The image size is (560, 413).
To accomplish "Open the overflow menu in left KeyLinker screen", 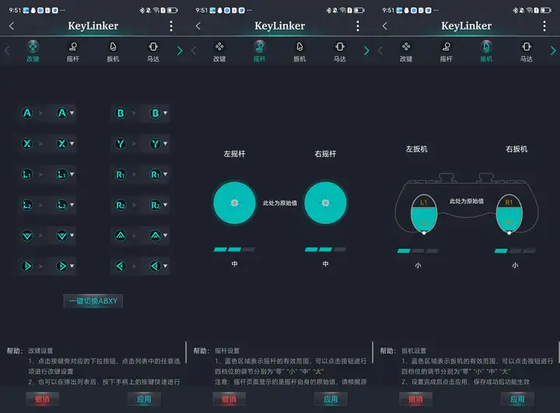I will (x=171, y=26).
